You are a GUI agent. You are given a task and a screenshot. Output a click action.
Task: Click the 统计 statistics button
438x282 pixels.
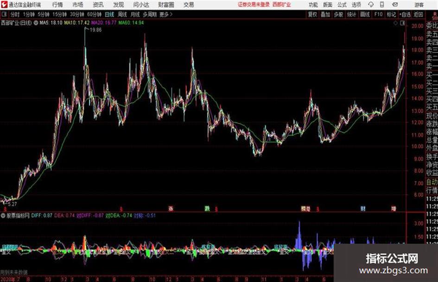pos(351,14)
